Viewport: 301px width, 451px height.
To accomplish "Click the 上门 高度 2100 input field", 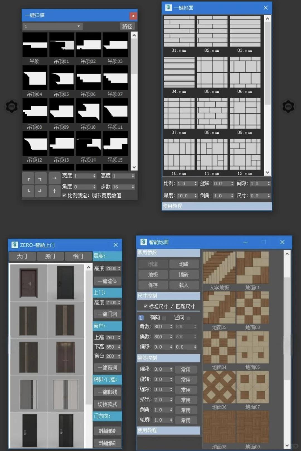I will 111,303.
